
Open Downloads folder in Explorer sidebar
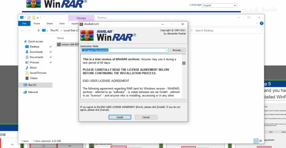pyautogui.click(x=36, y=52)
